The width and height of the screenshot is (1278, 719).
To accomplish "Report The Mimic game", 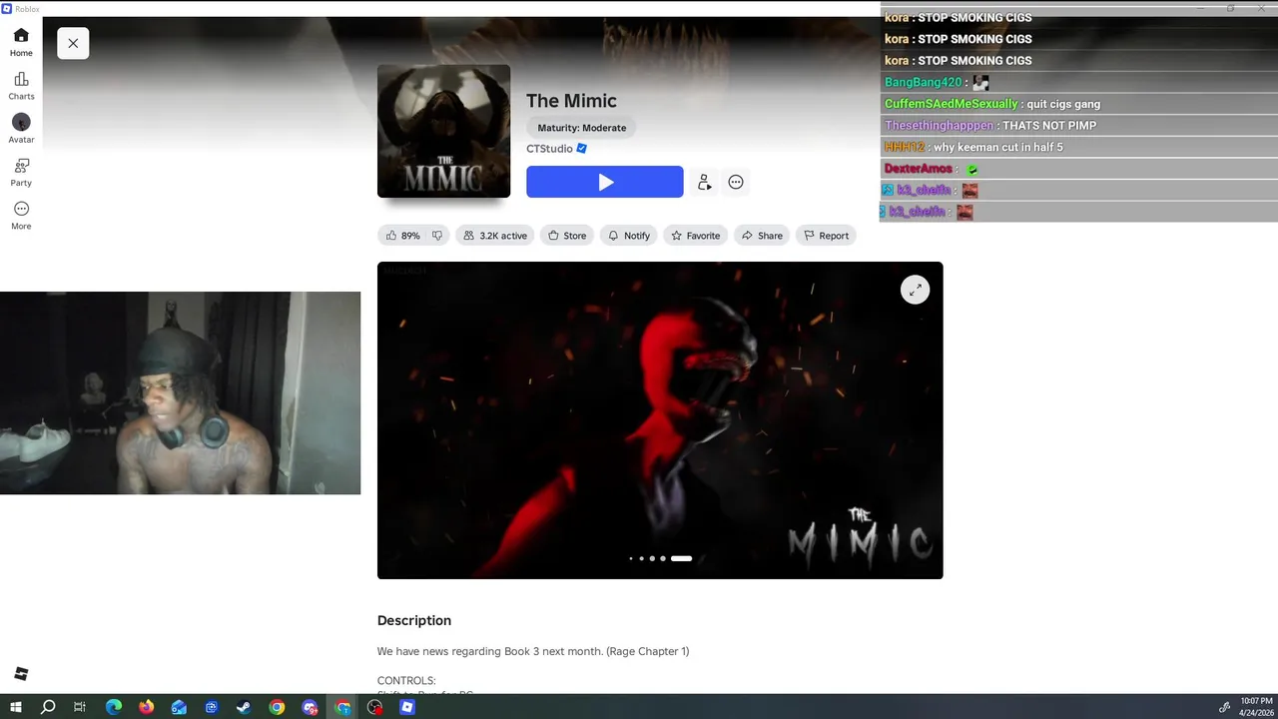I will pos(826,236).
